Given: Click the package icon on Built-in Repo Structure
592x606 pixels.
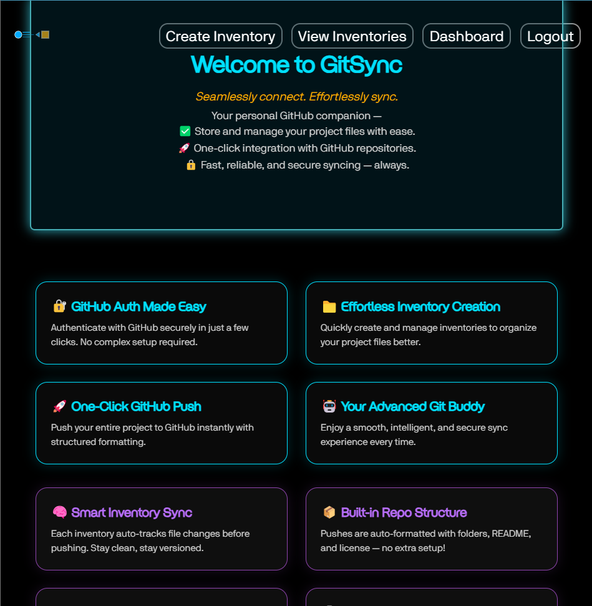Looking at the screenshot, I should [x=329, y=512].
